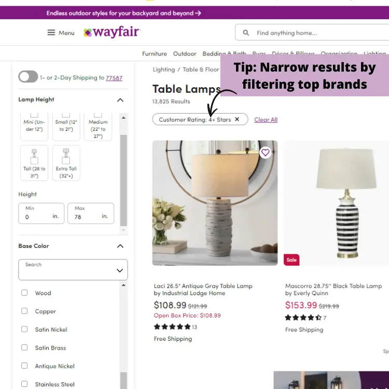Viewport: 389px width, 389px height.
Task: Check the Satin Nickel checkbox
Action: (24, 329)
